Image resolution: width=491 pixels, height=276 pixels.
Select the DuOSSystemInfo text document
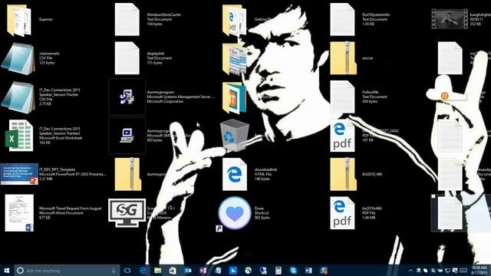pos(342,20)
